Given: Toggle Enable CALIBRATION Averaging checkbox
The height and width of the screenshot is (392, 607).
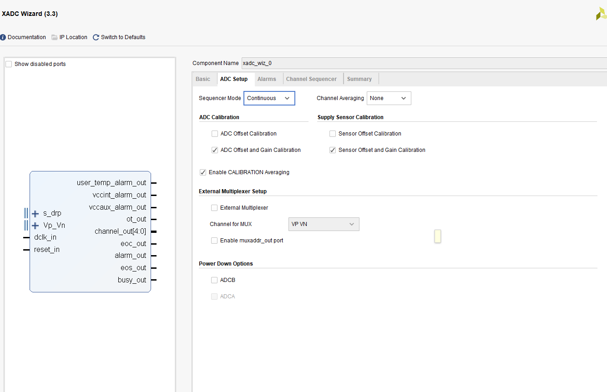Looking at the screenshot, I should click(203, 172).
